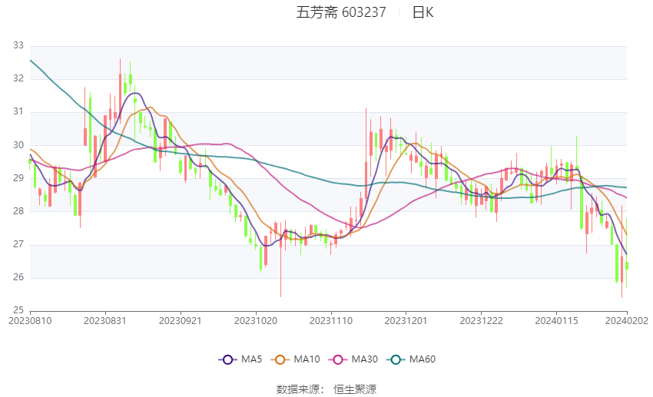Screen dimensions: 653x397
Task: Toggle the MA60 legend marker
Action: click(396, 359)
